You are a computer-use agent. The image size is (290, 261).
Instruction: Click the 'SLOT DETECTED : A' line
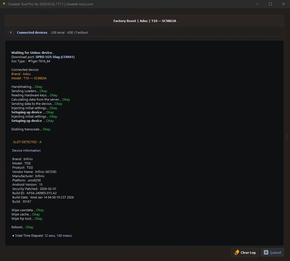pyautogui.click(x=27, y=142)
